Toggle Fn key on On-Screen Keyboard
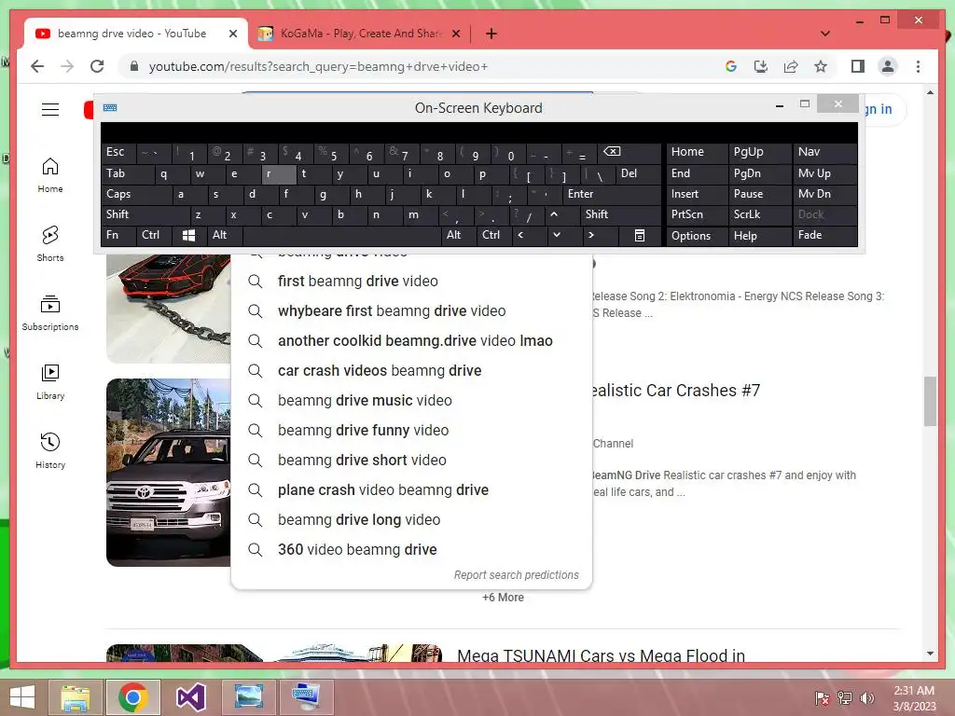 point(118,235)
